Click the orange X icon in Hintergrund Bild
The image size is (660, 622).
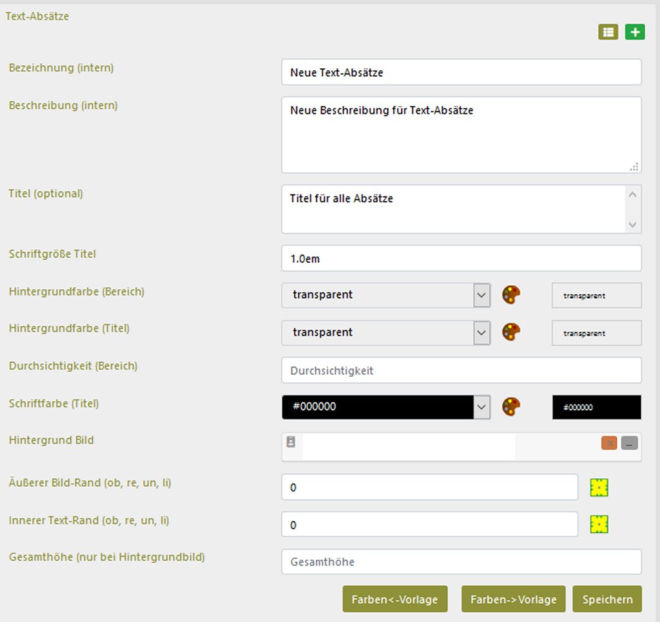coord(609,443)
